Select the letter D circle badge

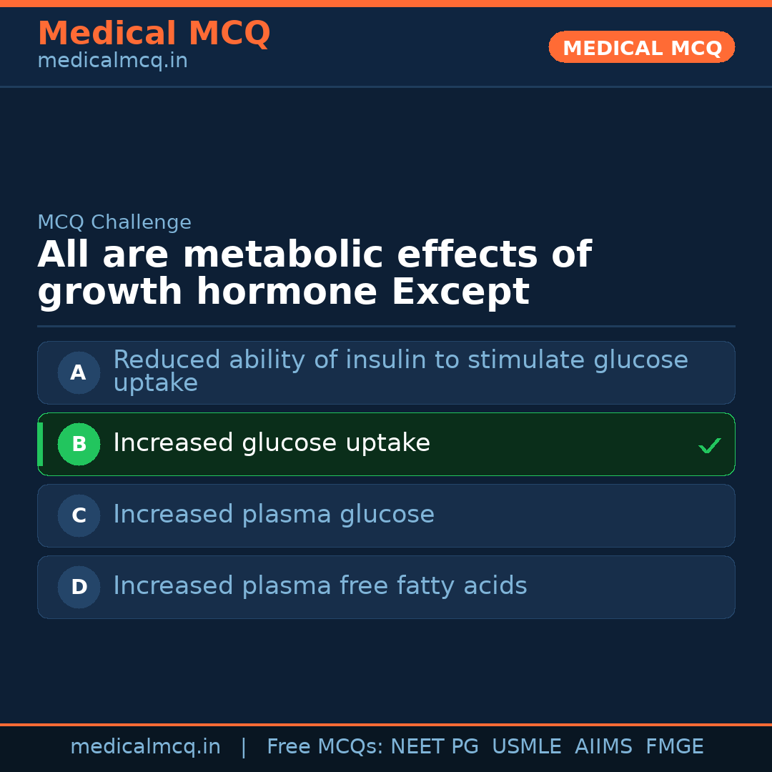click(79, 587)
